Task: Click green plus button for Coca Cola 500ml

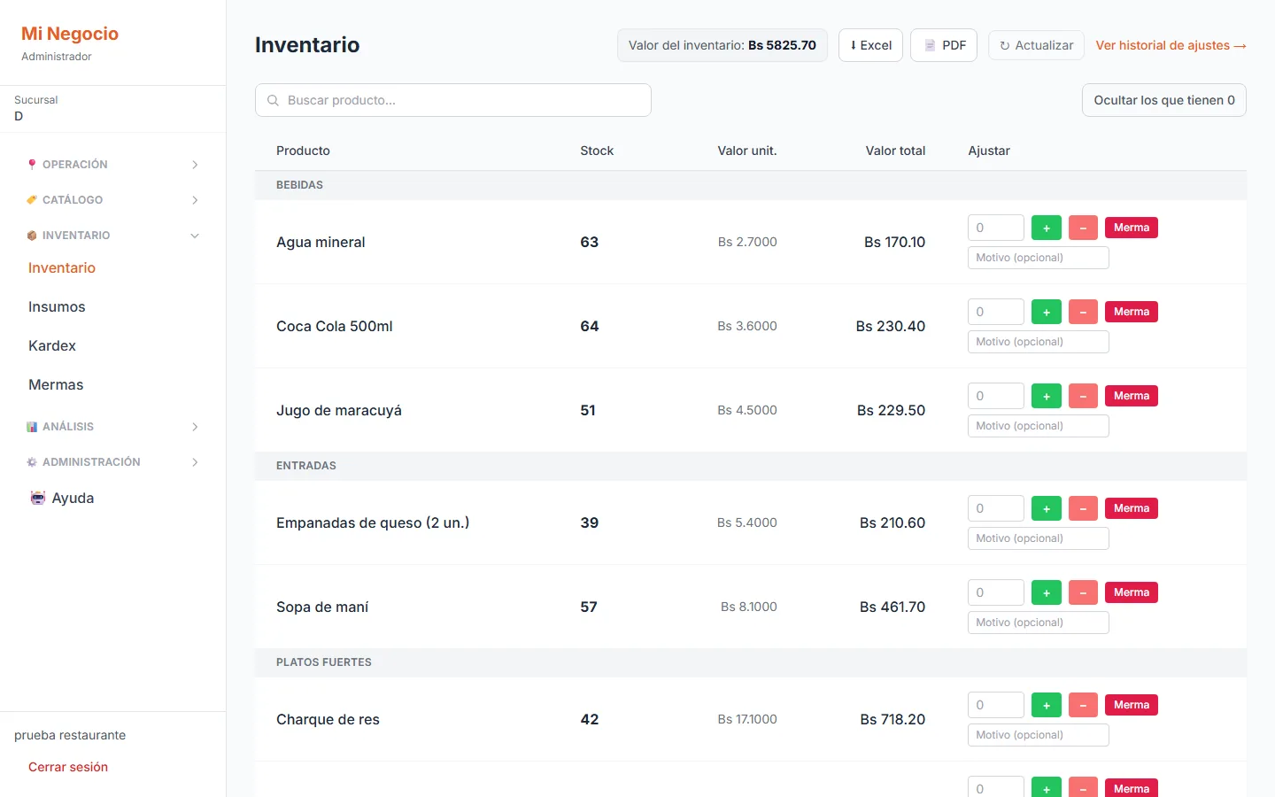Action: [x=1047, y=312]
